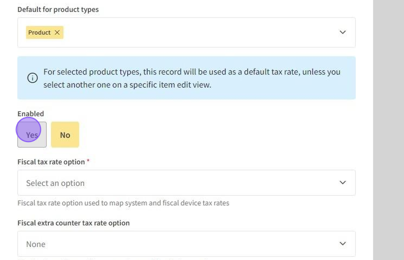This screenshot has height=260, width=404.
Task: Click the 'Fiscal tax rate option' label
Action: (51, 162)
